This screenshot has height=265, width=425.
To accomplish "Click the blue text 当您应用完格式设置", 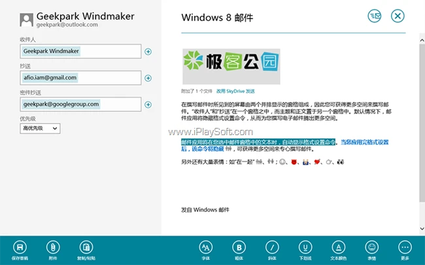I will 365,142.
